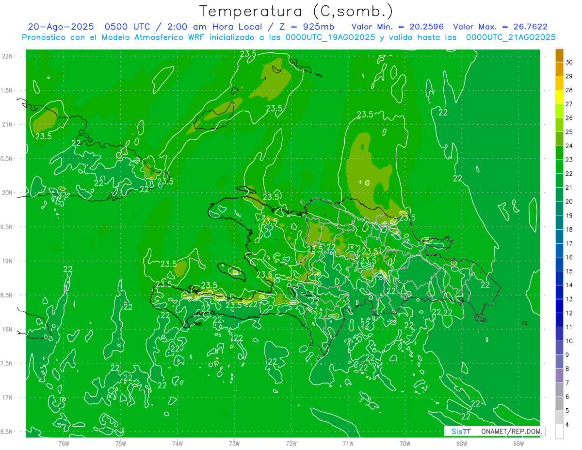The image size is (582, 450).
Task: Click the '15' value on the color scale
Action: click(569, 271)
